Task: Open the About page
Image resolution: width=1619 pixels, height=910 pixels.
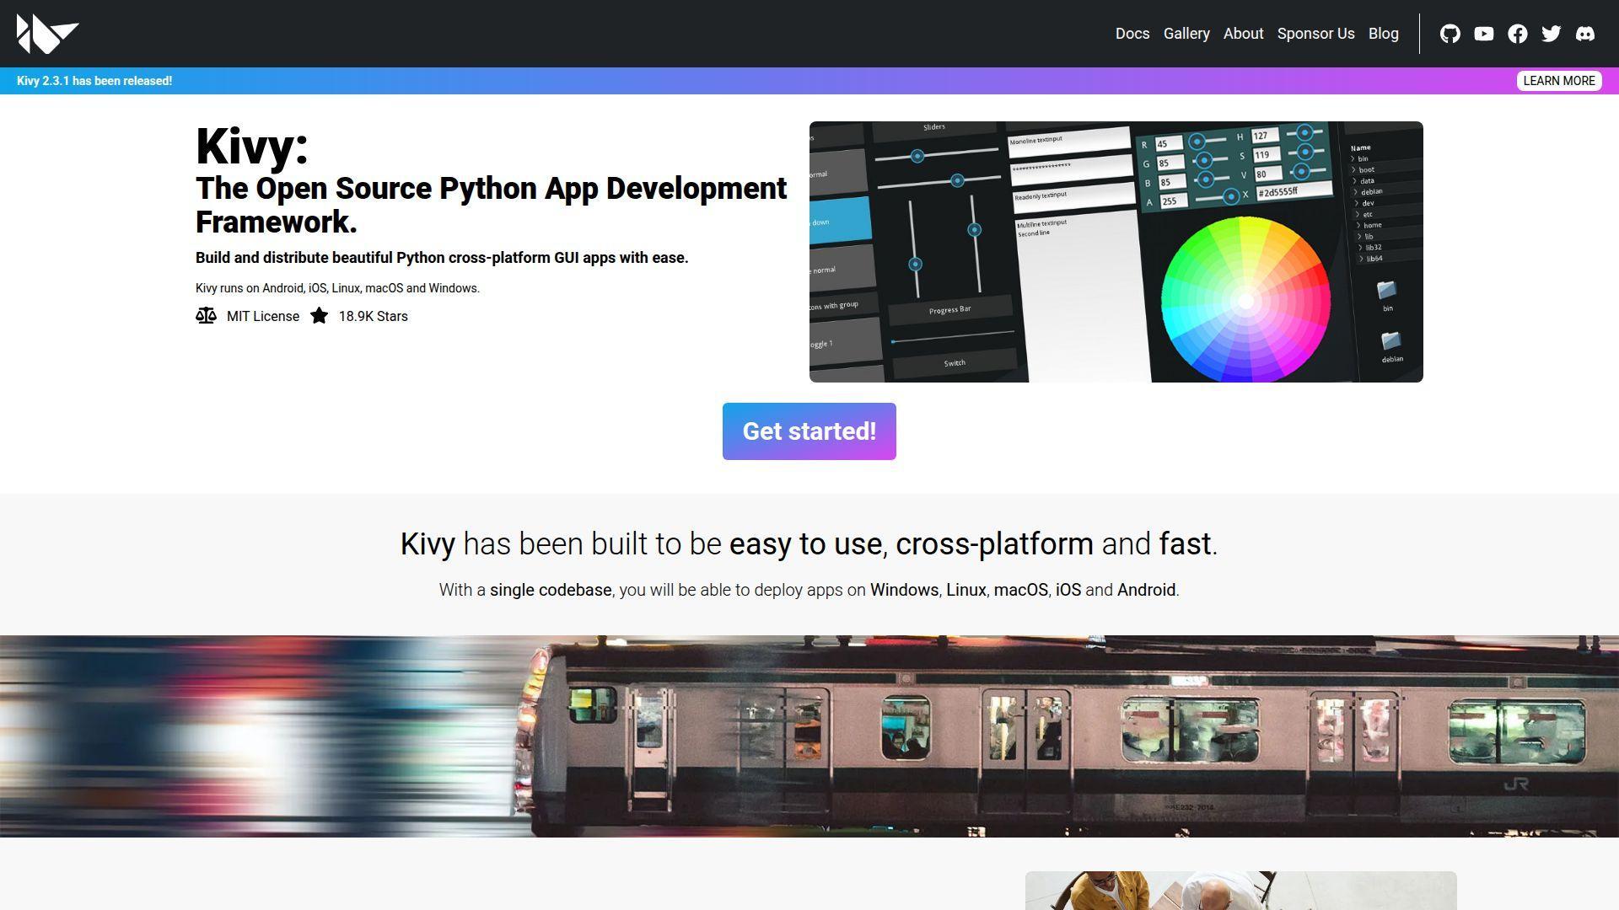Action: pyautogui.click(x=1243, y=34)
